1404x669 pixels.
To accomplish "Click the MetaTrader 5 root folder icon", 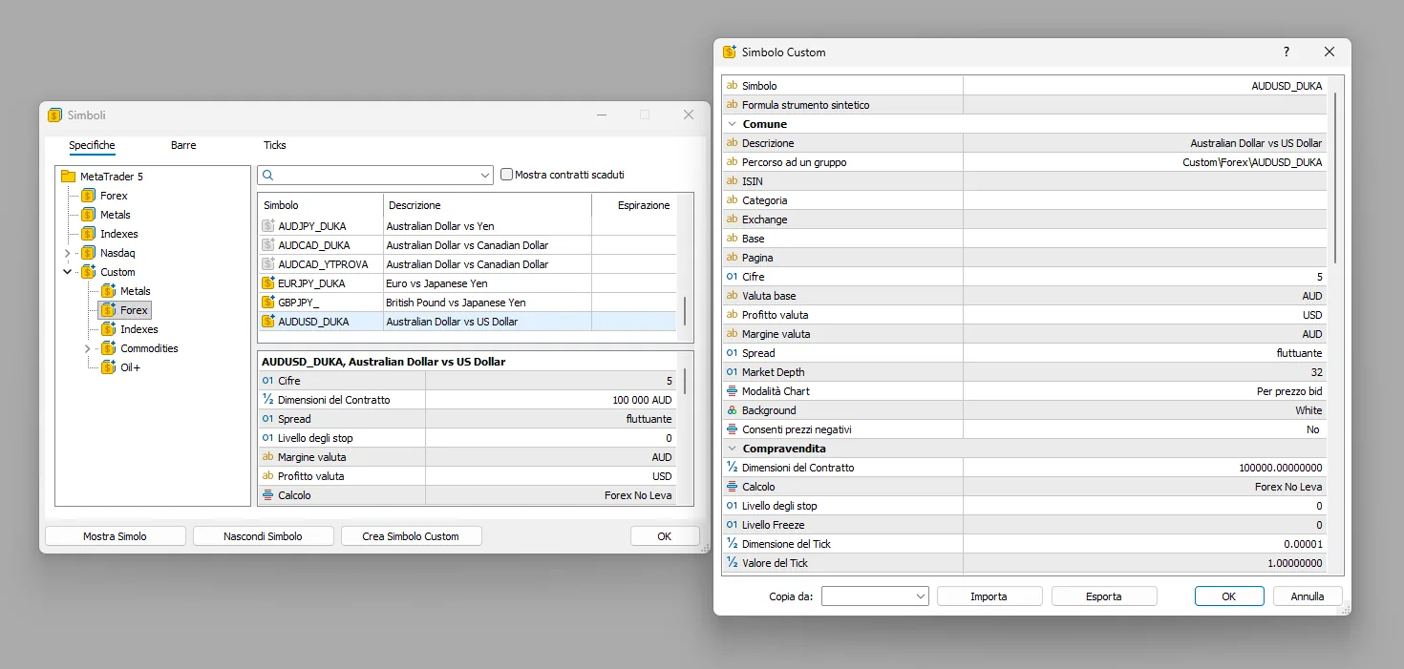I will point(68,177).
